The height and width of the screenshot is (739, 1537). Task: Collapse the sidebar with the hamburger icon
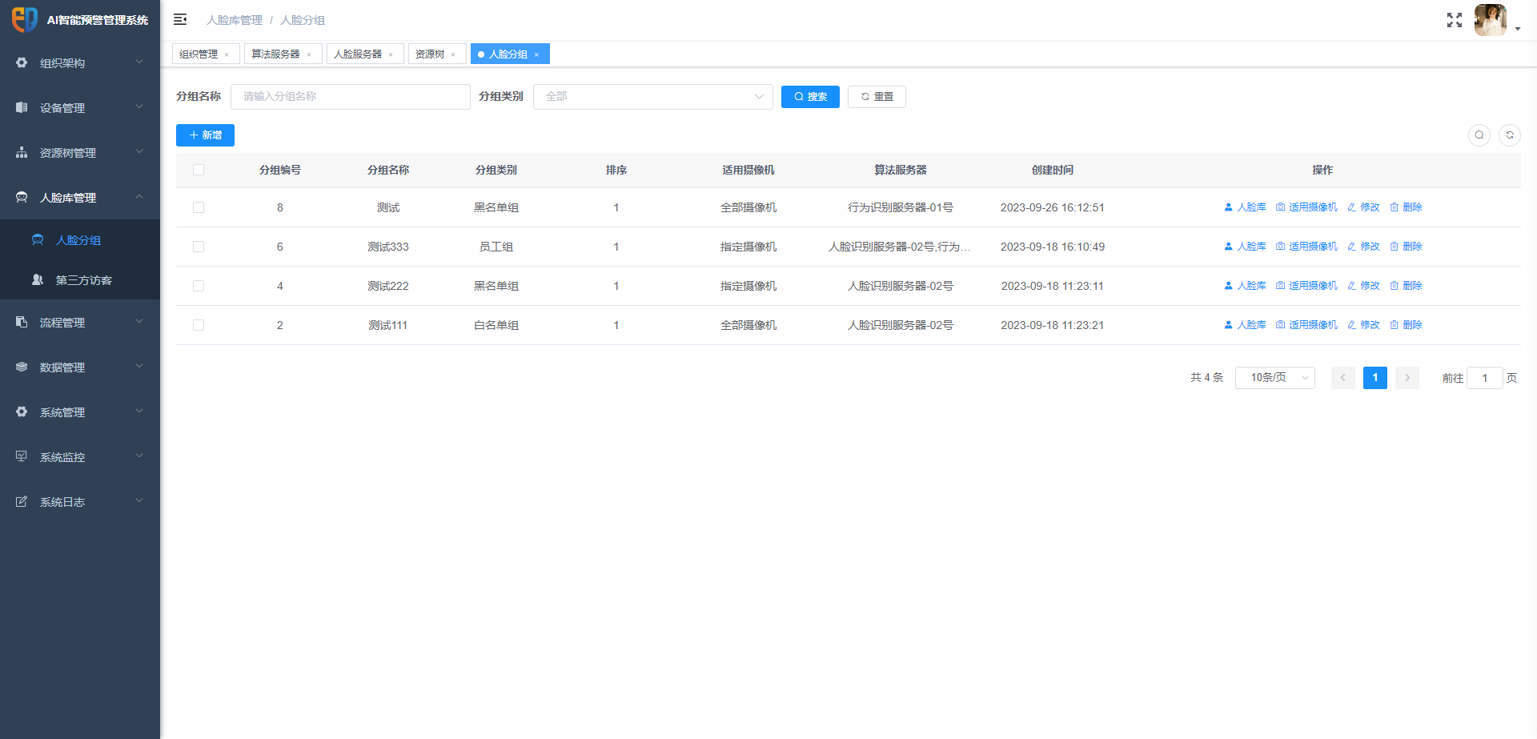(180, 19)
